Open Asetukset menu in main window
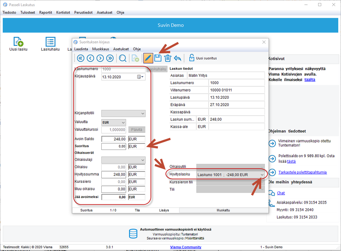This screenshot has width=341, height=251. [x=104, y=12]
